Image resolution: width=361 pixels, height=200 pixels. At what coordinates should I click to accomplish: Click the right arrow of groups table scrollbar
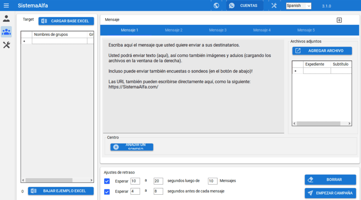(x=91, y=180)
